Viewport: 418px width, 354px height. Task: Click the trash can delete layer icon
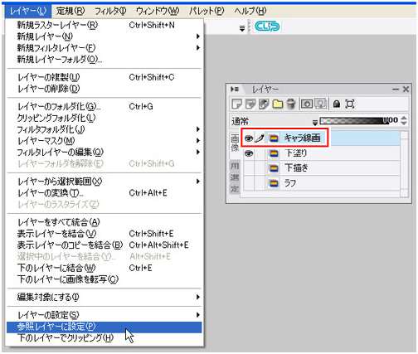click(x=291, y=104)
